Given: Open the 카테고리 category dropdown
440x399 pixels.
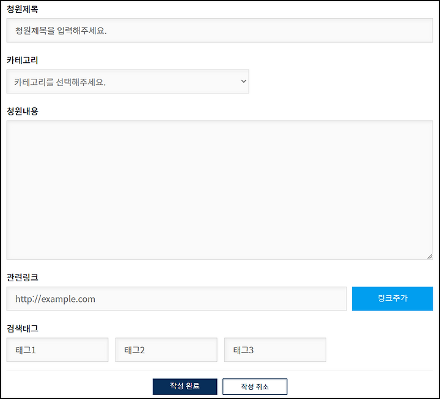Looking at the screenshot, I should coord(128,82).
